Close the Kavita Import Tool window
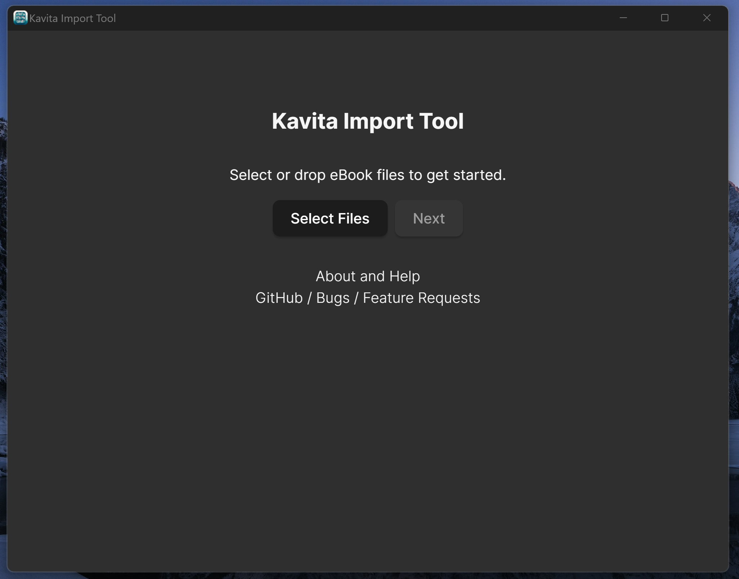739x579 pixels. point(705,18)
